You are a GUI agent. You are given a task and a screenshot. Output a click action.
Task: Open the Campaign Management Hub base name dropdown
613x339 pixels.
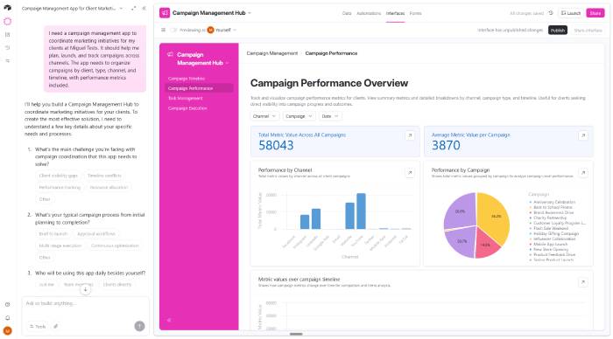(x=250, y=13)
